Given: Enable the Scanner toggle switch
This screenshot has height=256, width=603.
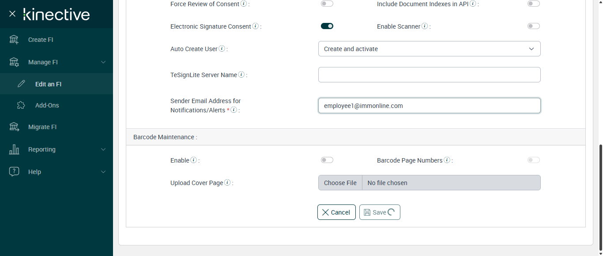Looking at the screenshot, I should (533, 26).
